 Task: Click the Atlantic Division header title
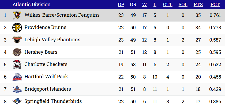coord(31,5)
